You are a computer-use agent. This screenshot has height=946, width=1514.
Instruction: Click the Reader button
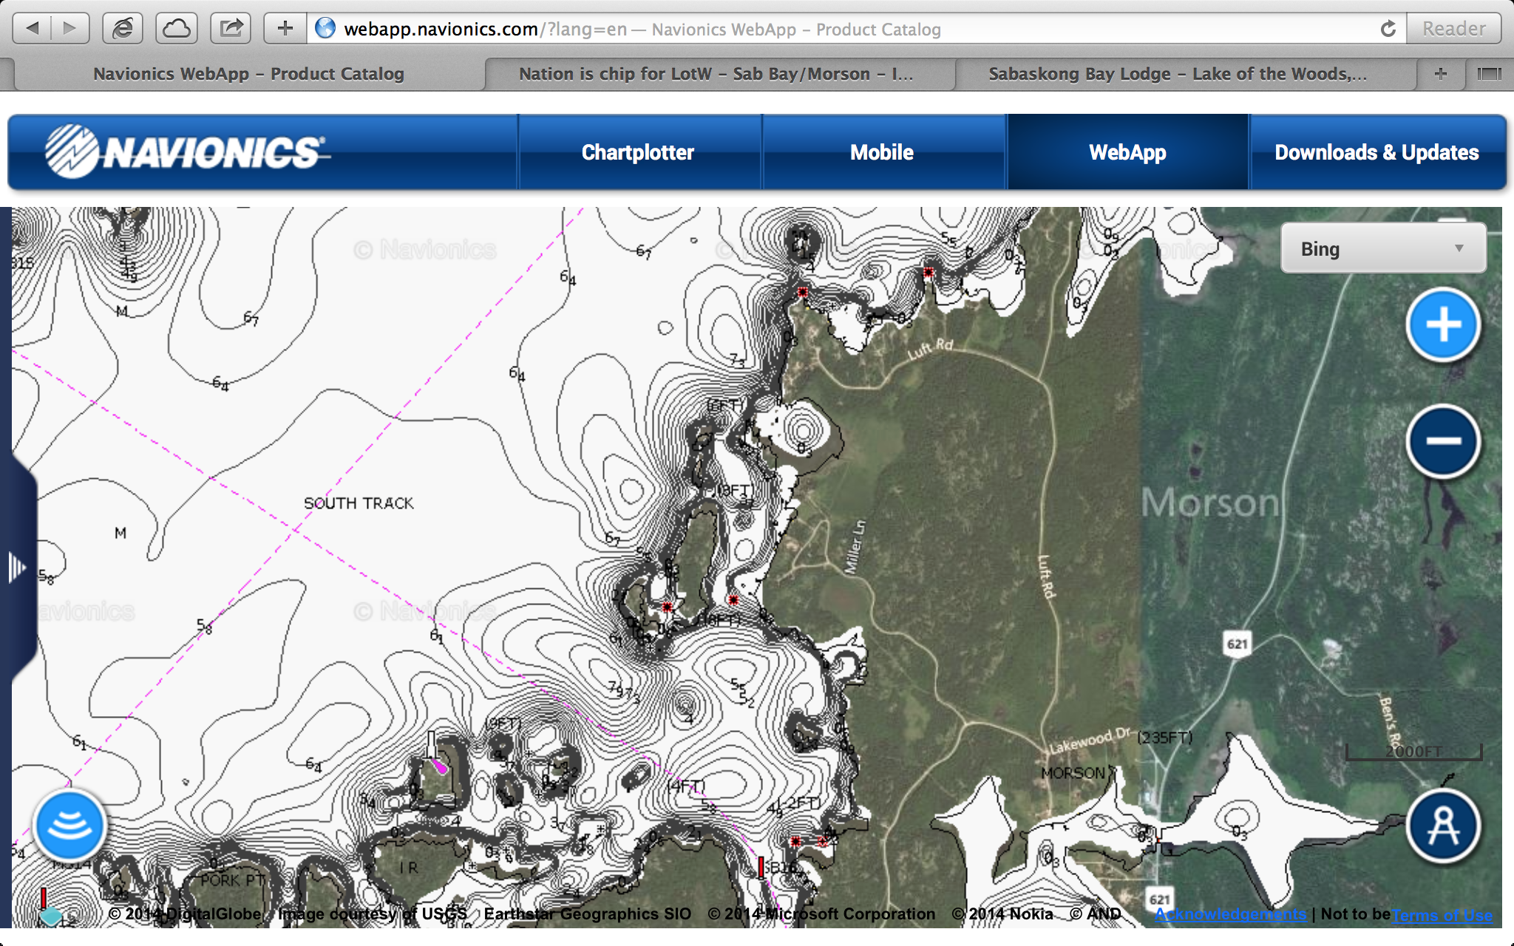1454,29
